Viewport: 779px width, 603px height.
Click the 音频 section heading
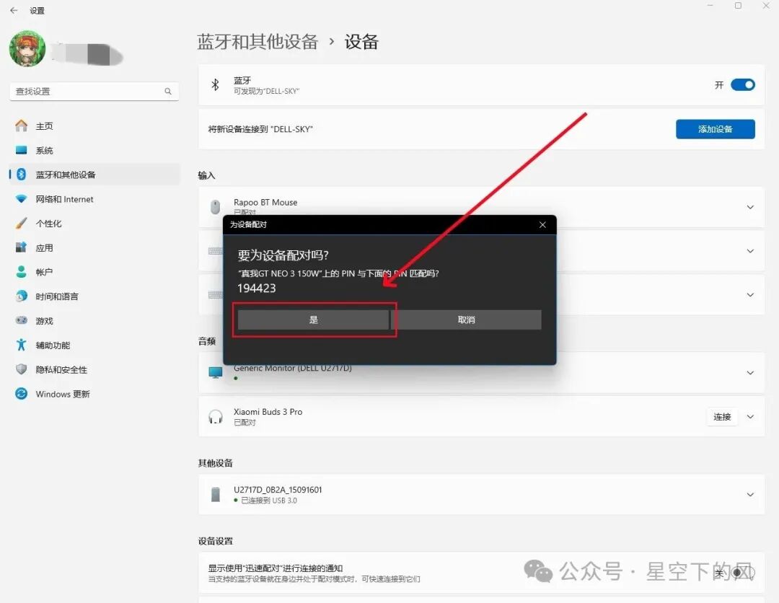tap(207, 341)
